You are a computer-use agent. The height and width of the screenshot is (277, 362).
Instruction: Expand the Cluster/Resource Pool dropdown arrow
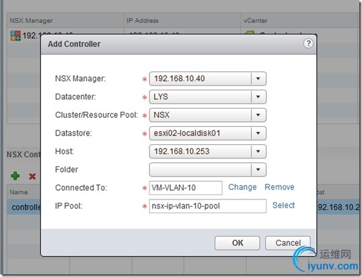coord(258,115)
